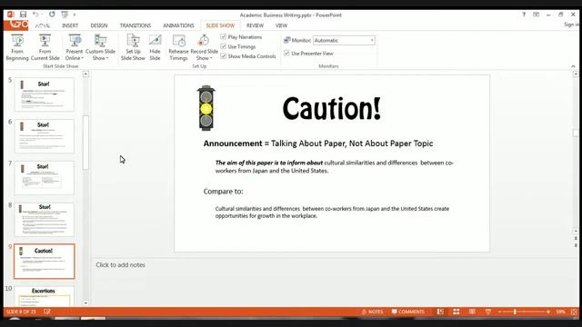This screenshot has height=327, width=582.
Task: Expand Present Online dropdown arrow
Action: [x=82, y=58]
